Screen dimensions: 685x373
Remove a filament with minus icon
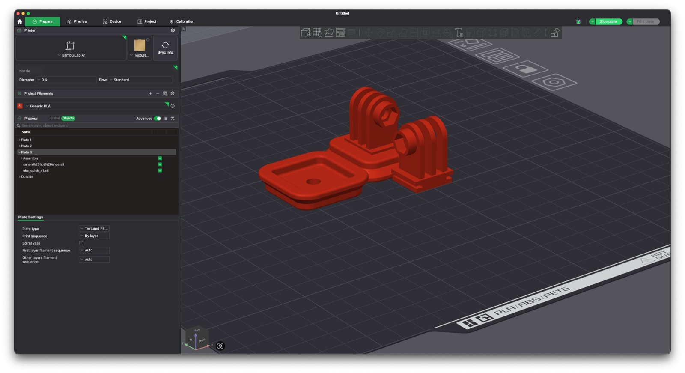(x=158, y=93)
